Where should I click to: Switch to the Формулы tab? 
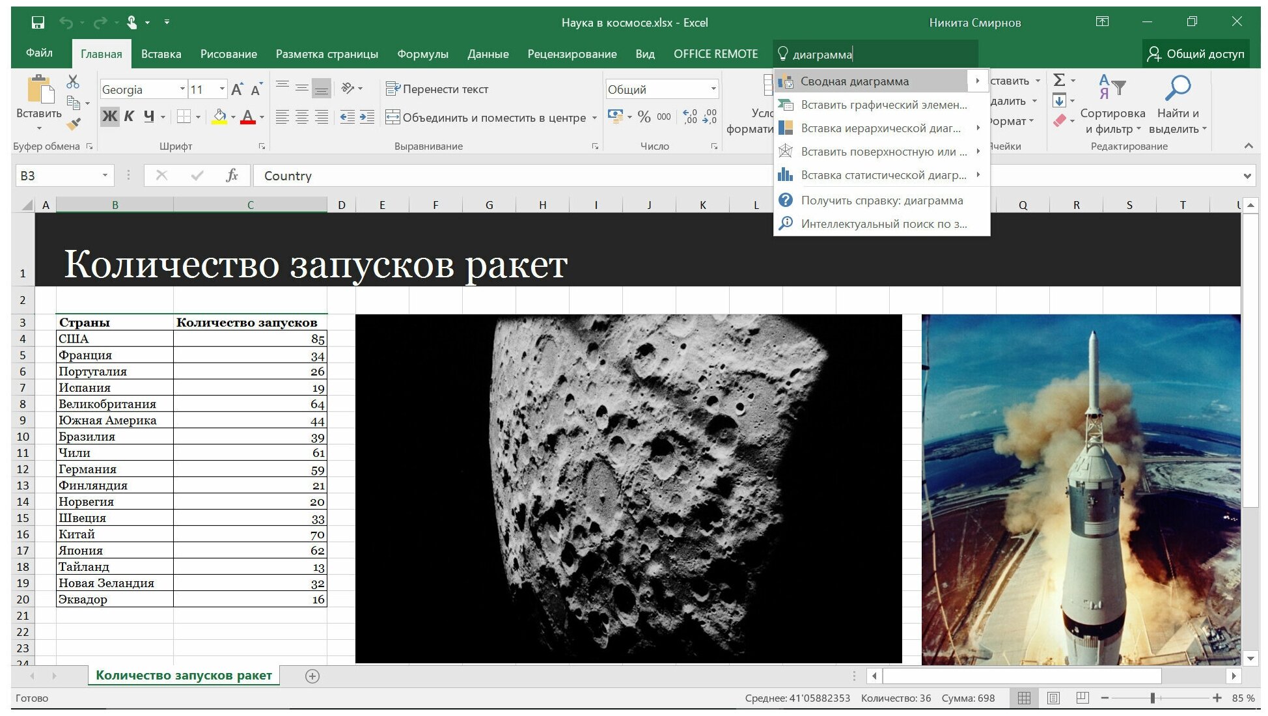tap(422, 54)
